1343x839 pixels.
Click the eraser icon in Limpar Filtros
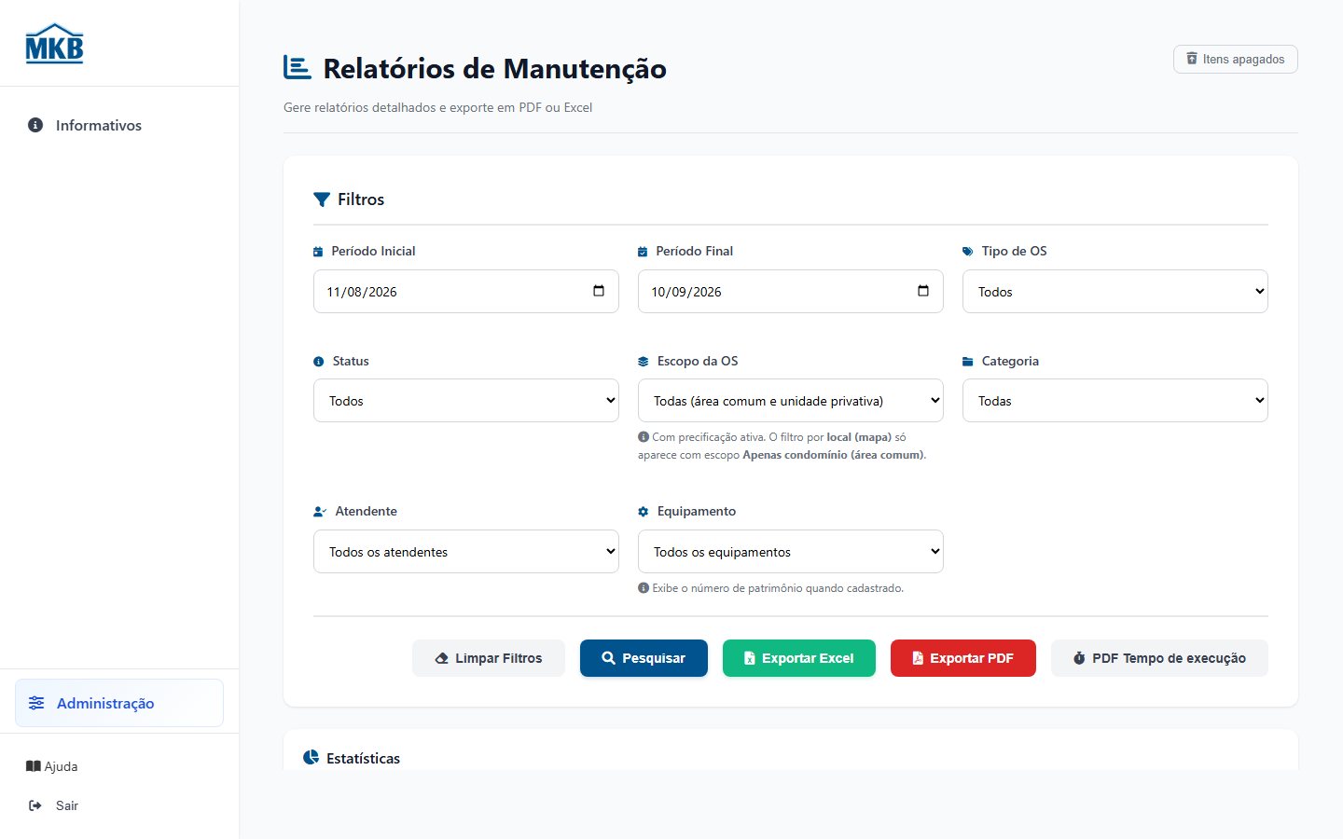pyautogui.click(x=442, y=658)
